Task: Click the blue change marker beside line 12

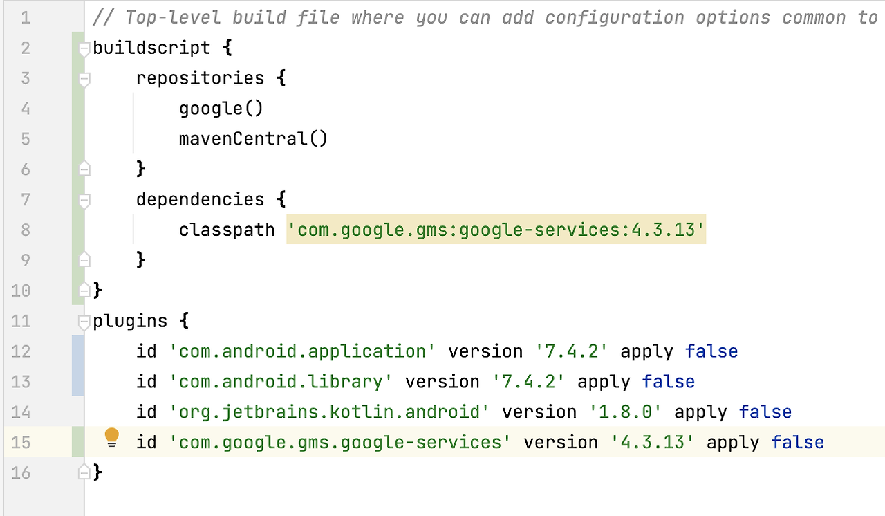Action: pyautogui.click(x=78, y=351)
